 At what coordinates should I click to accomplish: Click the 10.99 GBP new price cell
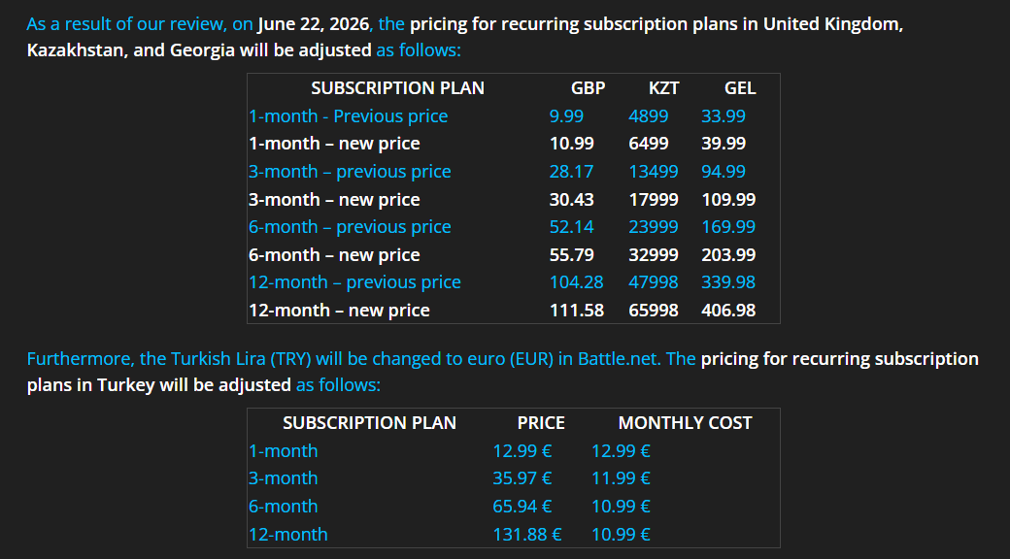pyautogui.click(x=571, y=144)
